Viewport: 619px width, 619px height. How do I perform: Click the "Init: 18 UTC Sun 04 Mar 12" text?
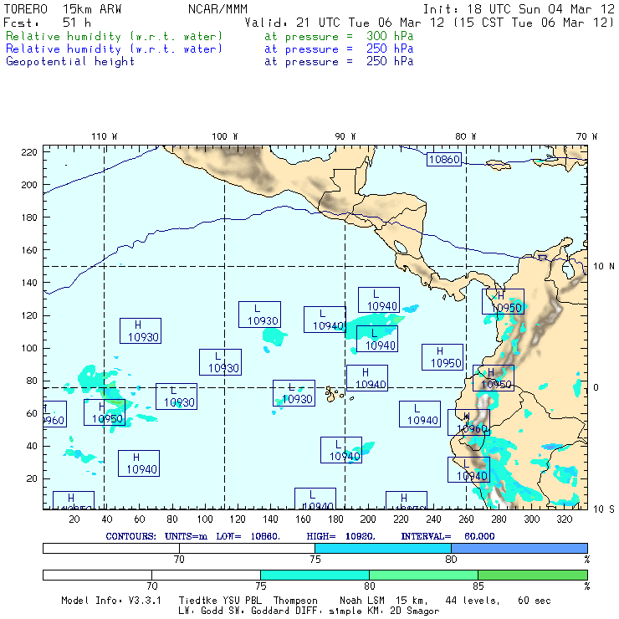click(x=519, y=9)
